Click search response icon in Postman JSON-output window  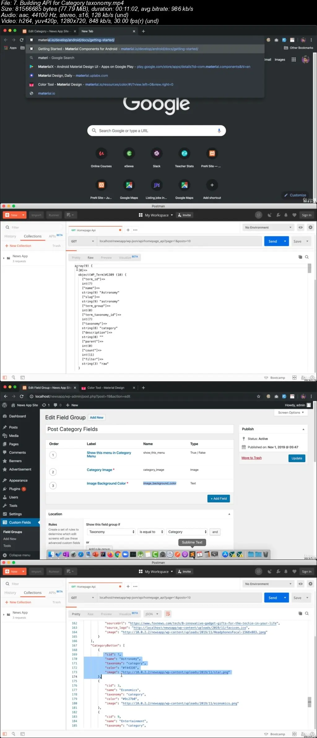307,613
